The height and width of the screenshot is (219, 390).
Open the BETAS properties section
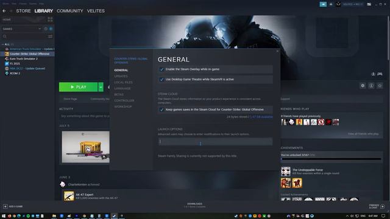tap(119, 94)
